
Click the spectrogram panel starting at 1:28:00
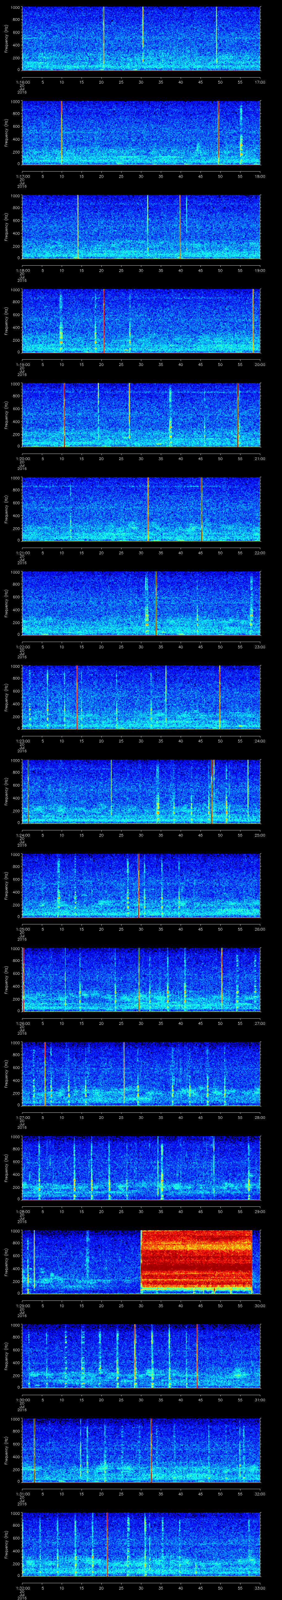coord(141,1168)
